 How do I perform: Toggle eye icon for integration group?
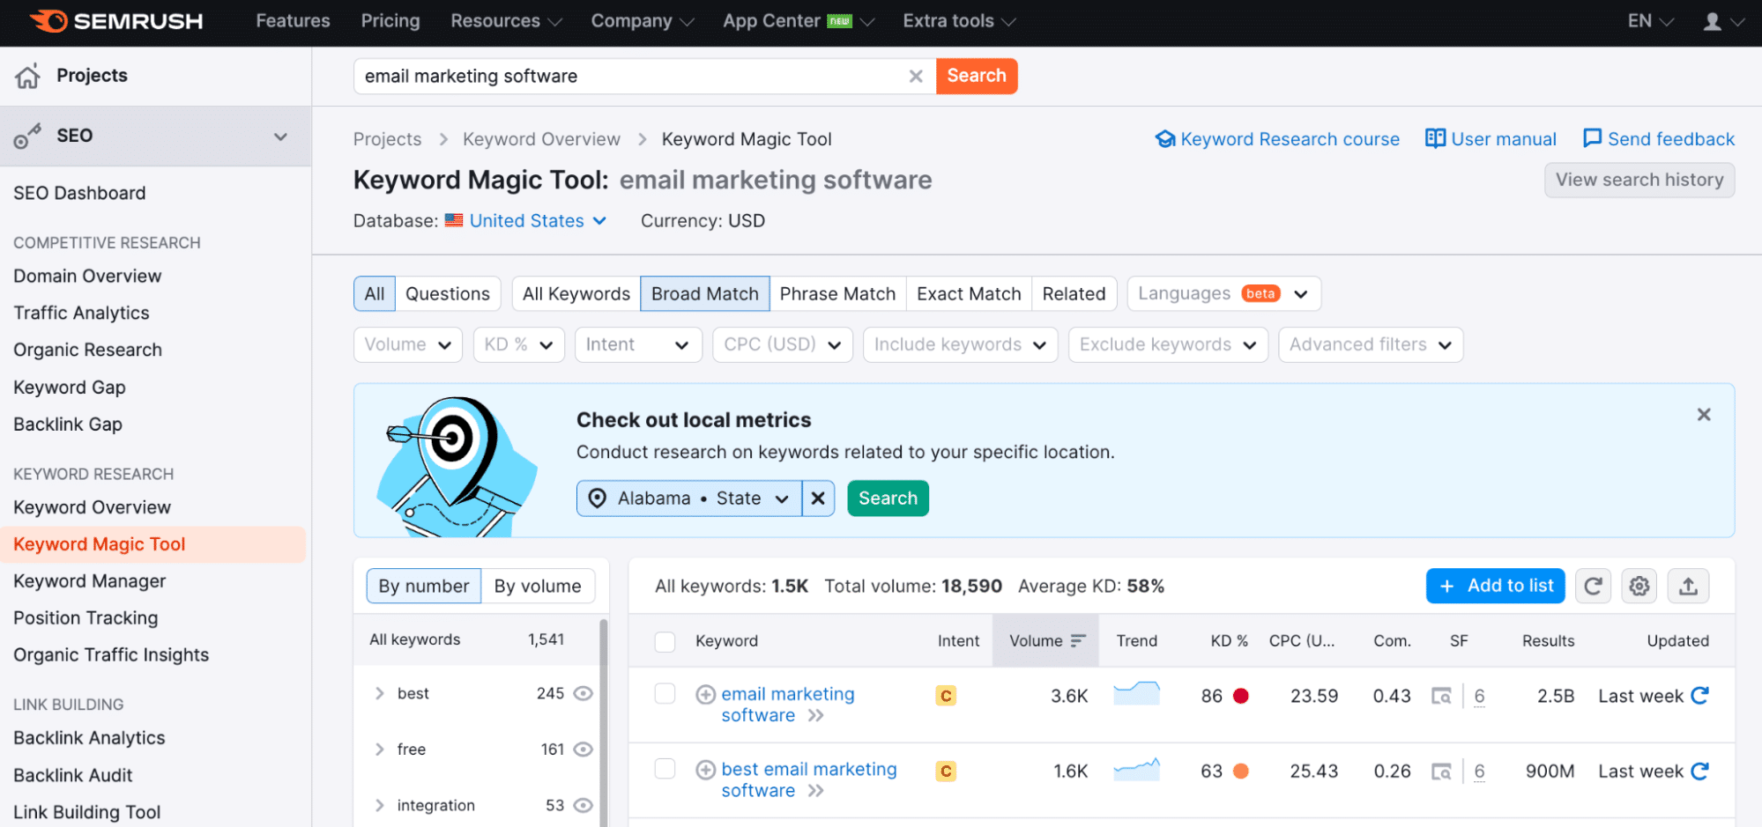tap(583, 806)
